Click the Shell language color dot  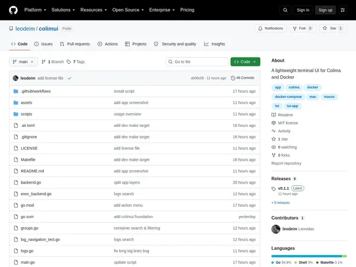(x=295, y=263)
